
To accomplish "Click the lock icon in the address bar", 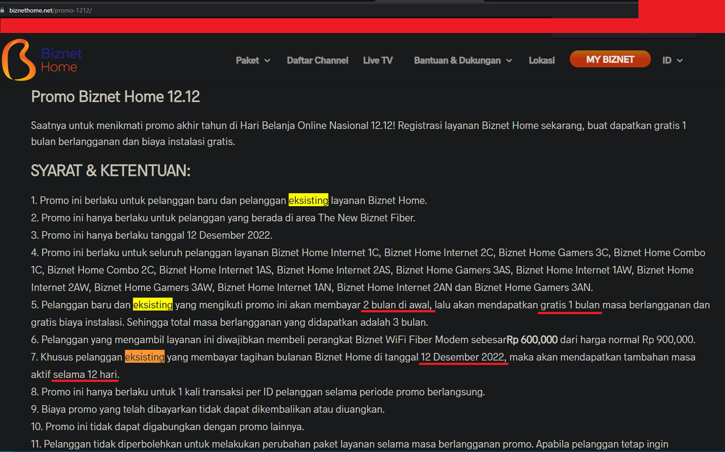I will click(3, 10).
